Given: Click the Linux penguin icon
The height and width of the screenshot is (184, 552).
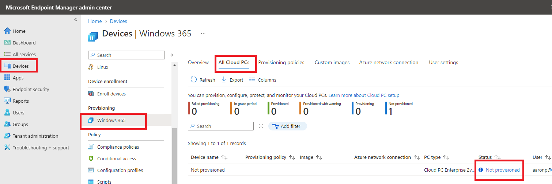Looking at the screenshot, I should click(x=91, y=67).
